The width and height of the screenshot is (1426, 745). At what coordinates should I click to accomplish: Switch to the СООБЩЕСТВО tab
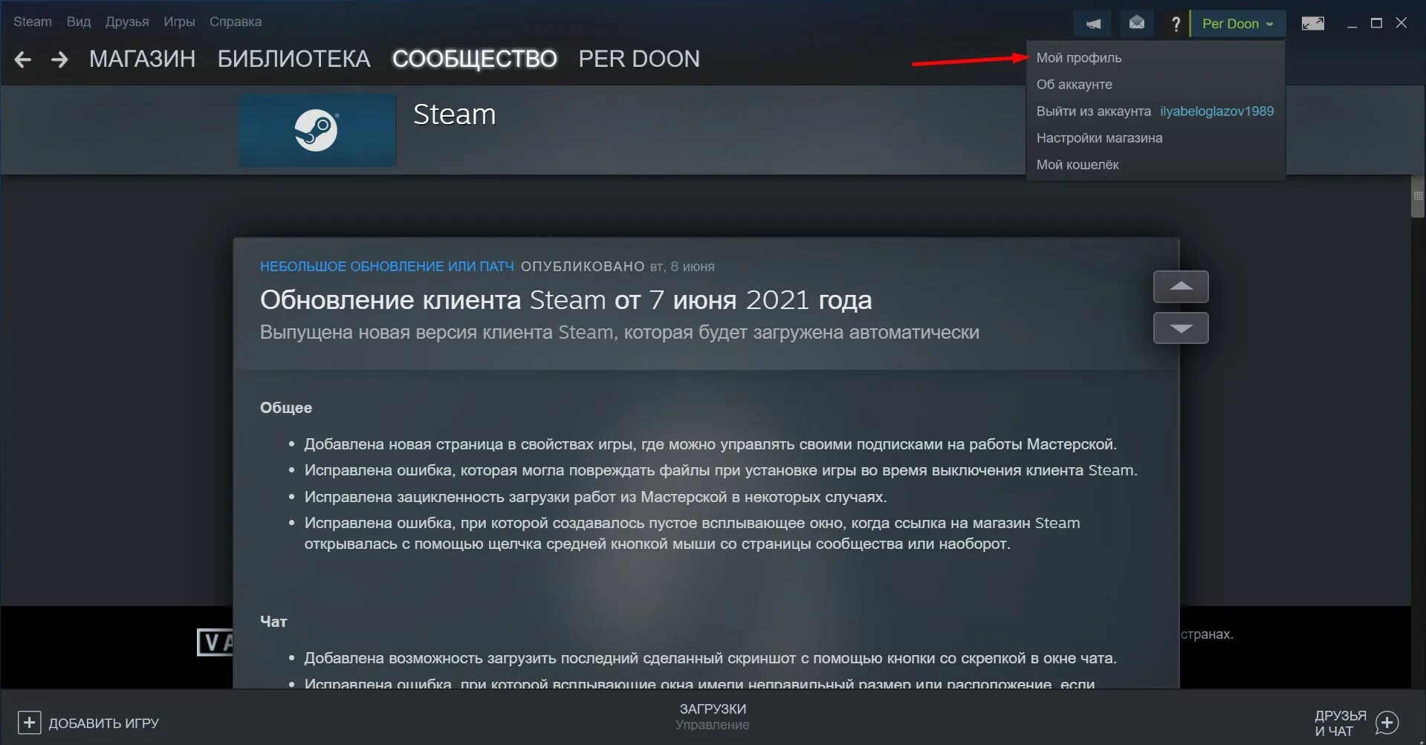(x=475, y=59)
